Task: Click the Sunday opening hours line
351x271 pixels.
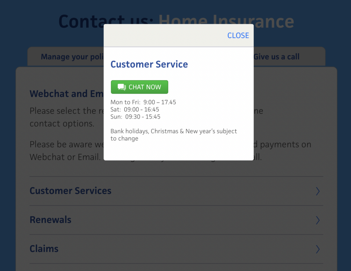Action: click(x=135, y=117)
